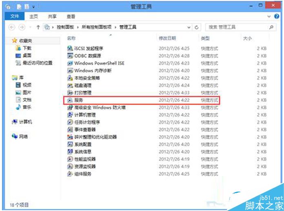284x211 pixels.
Task: Click the 系统信息 icon
Action: tap(70, 152)
